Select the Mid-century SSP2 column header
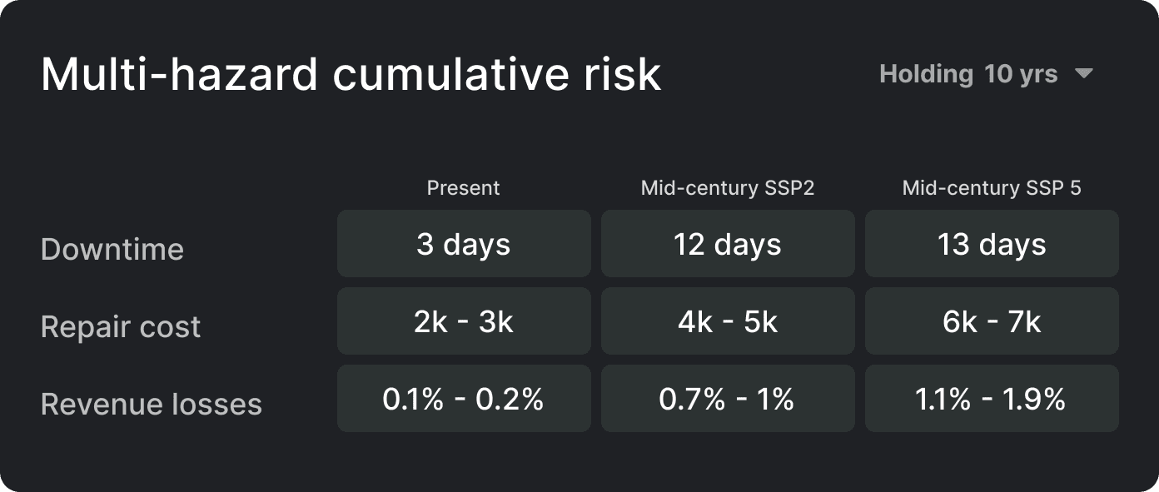 (728, 188)
